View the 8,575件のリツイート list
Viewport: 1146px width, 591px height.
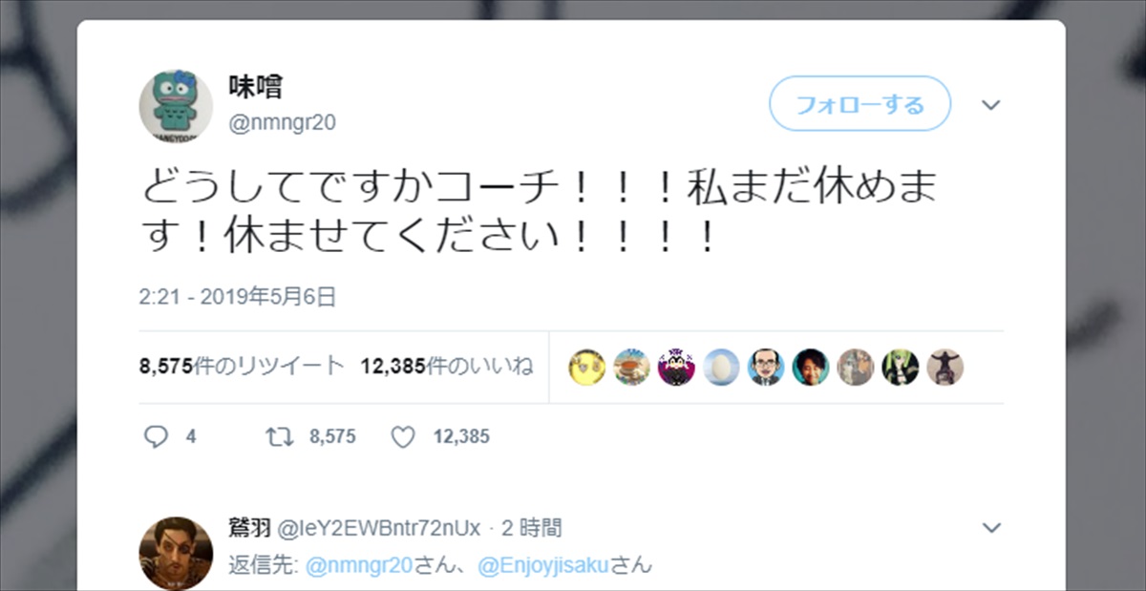(x=242, y=367)
